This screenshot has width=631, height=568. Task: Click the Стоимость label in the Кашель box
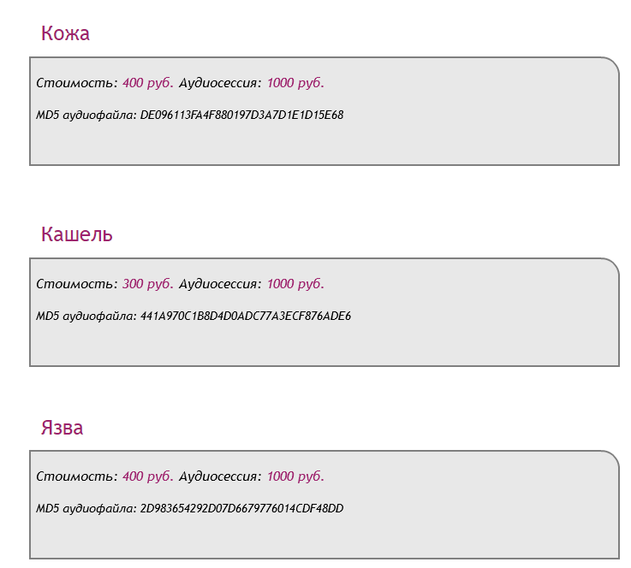pos(77,284)
